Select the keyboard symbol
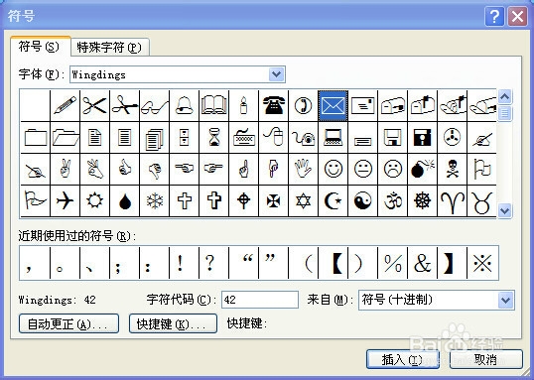 coord(243,137)
